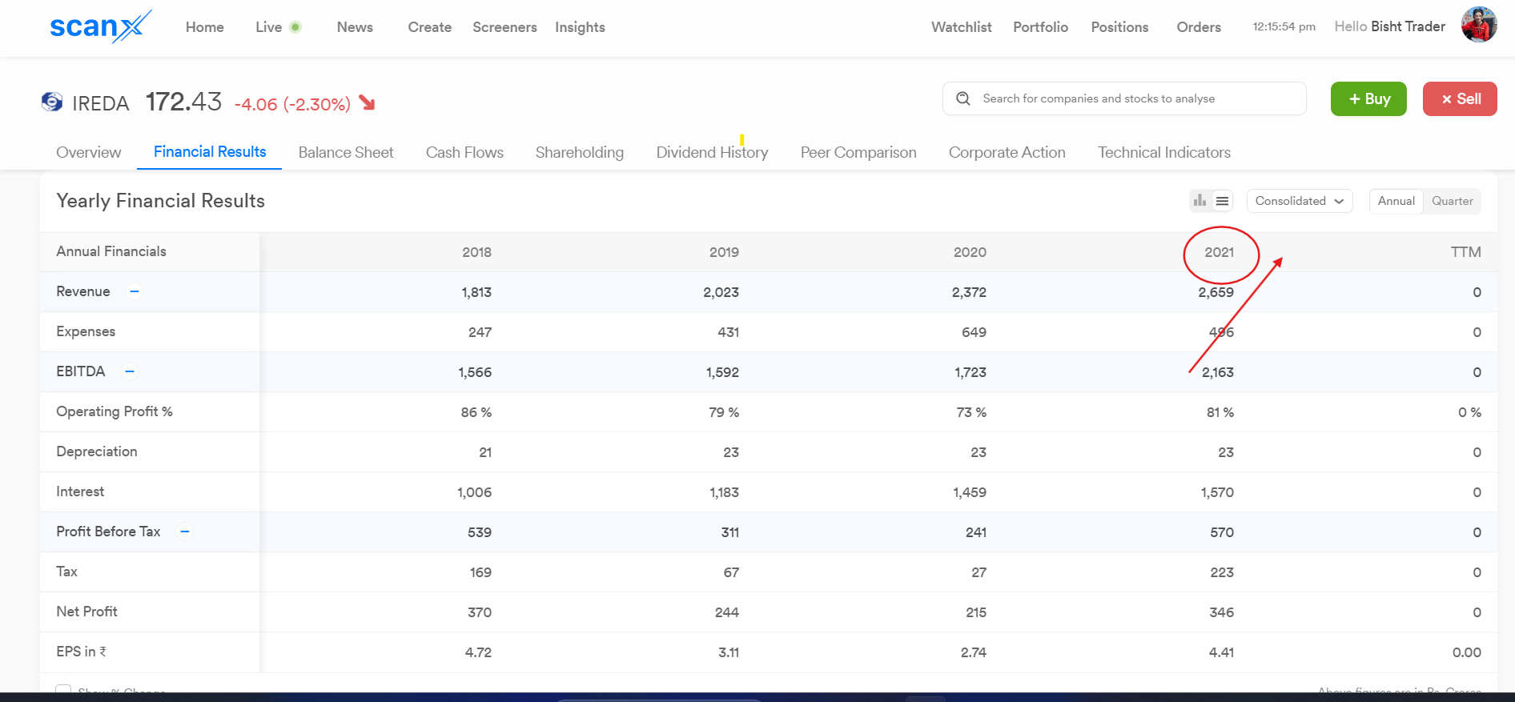
Task: Select the Annual period toggle
Action: (1396, 201)
